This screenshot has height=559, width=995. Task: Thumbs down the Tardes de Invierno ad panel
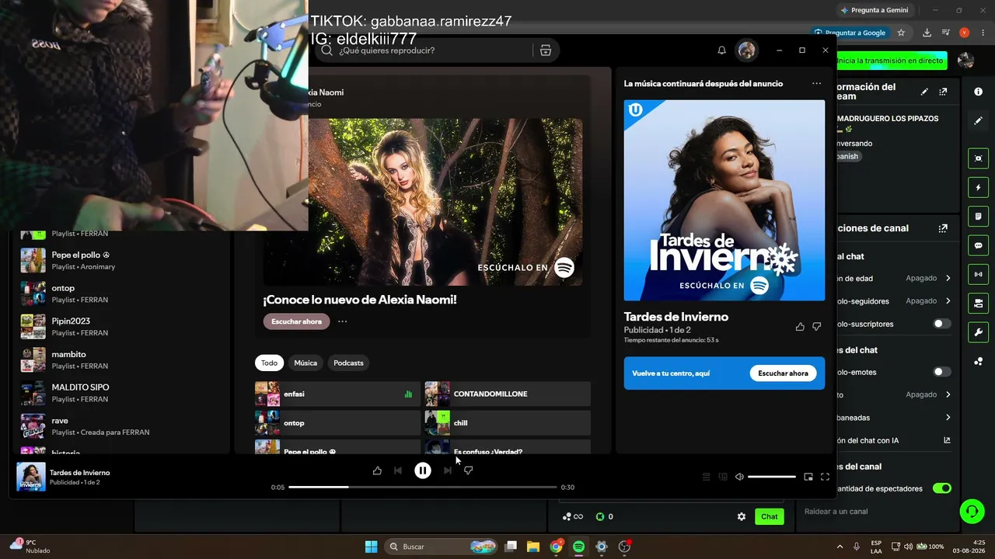[x=816, y=327]
